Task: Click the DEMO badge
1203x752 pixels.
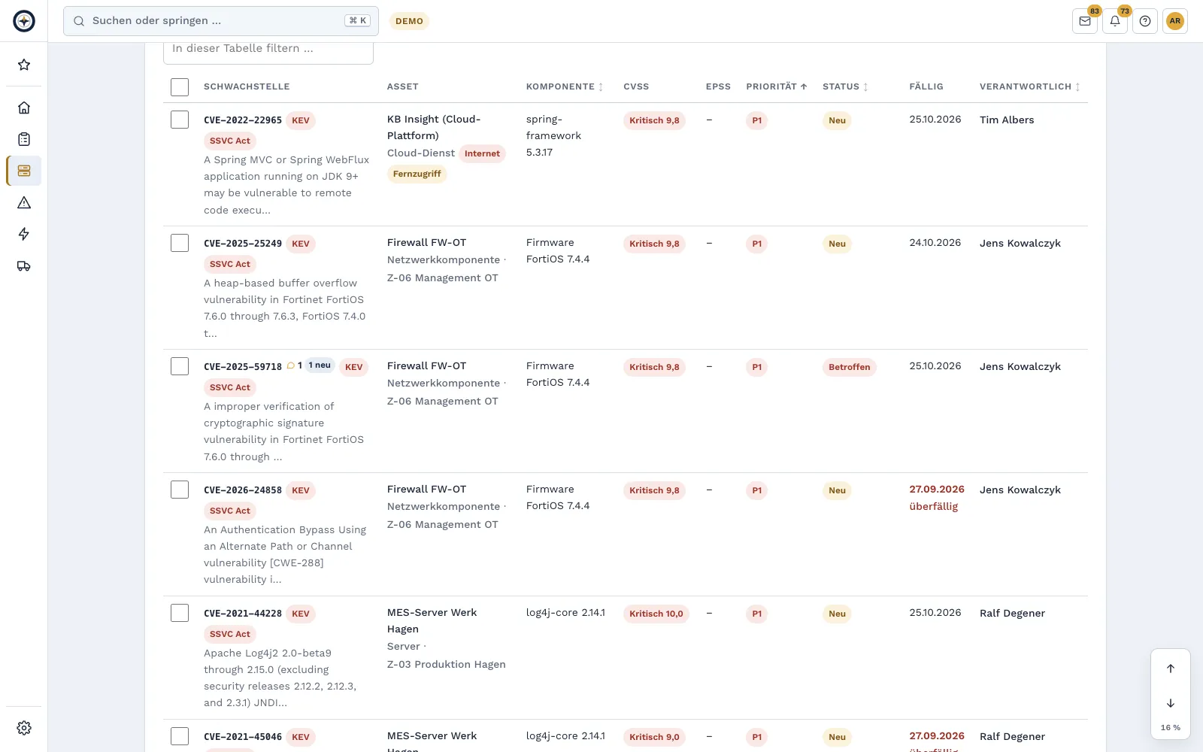Action: [x=409, y=21]
